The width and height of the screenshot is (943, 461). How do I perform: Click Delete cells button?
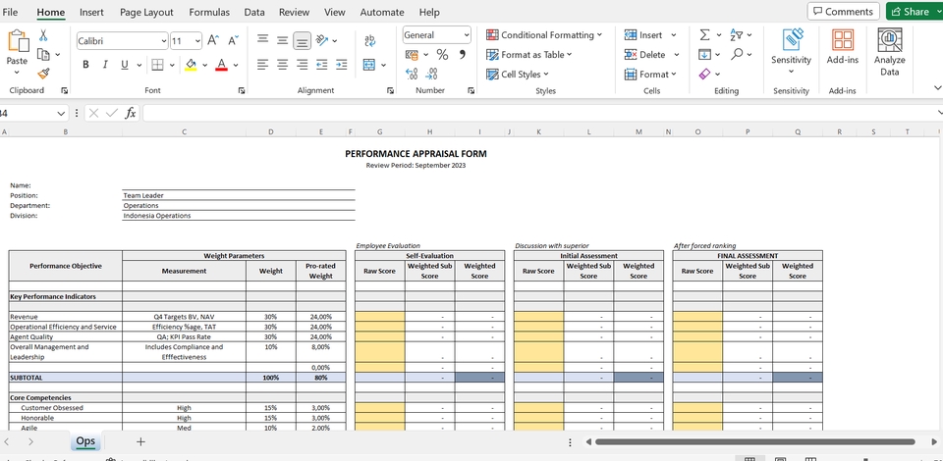(x=644, y=55)
